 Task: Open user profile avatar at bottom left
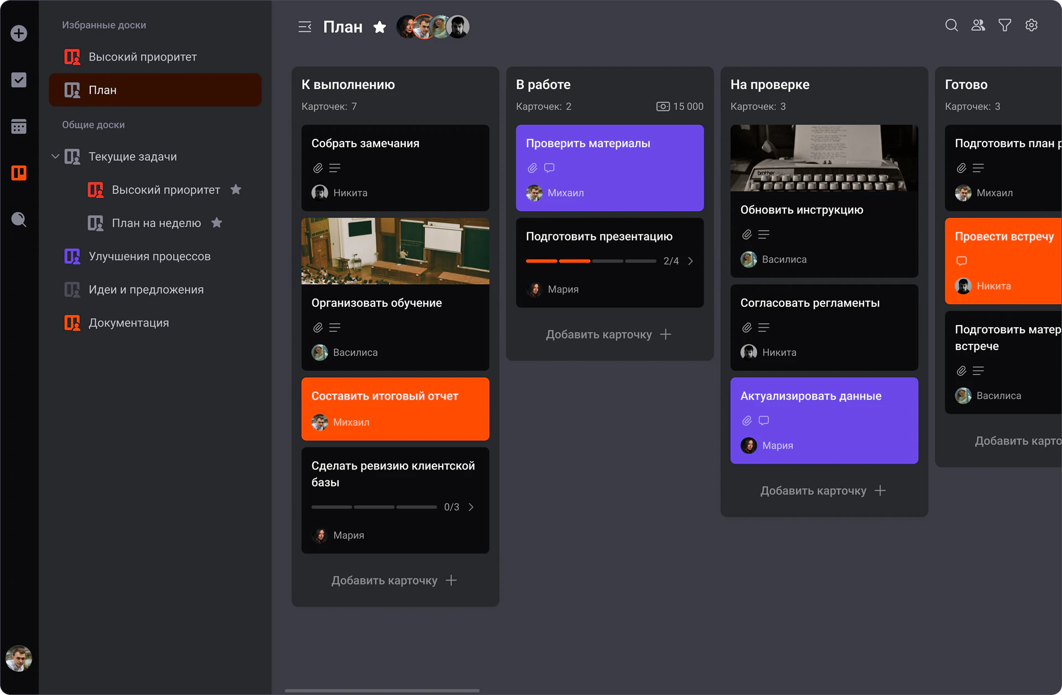[19, 659]
